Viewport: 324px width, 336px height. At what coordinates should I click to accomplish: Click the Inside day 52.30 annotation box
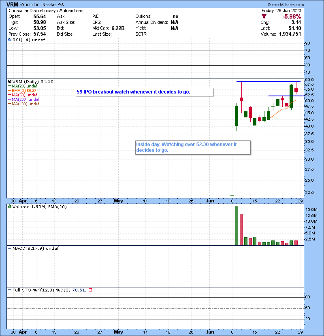(x=193, y=147)
